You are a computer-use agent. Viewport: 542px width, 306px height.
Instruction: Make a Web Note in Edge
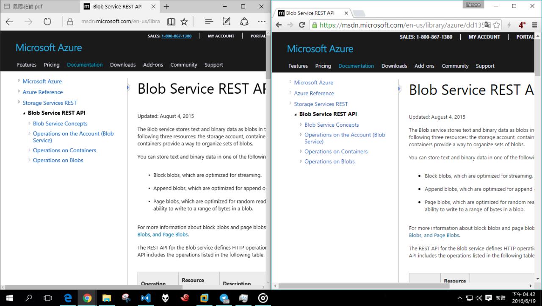click(227, 22)
